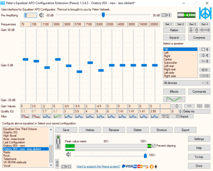This screenshot has width=213, height=171.
Task: Change filter type of 70 Hz band
Action: coord(25,117)
